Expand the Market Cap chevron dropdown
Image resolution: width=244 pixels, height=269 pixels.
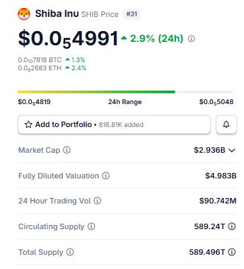pyautogui.click(x=232, y=150)
